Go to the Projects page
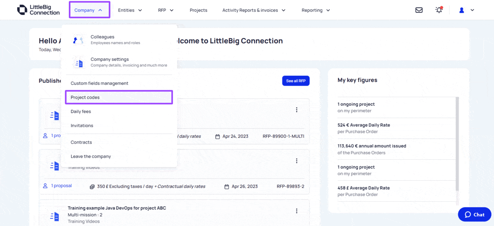Viewport: 494px width, 226px height. [x=198, y=10]
